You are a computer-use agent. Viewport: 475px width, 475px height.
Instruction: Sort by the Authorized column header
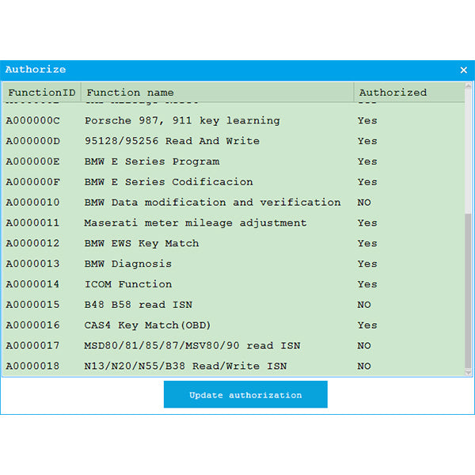[409, 93]
